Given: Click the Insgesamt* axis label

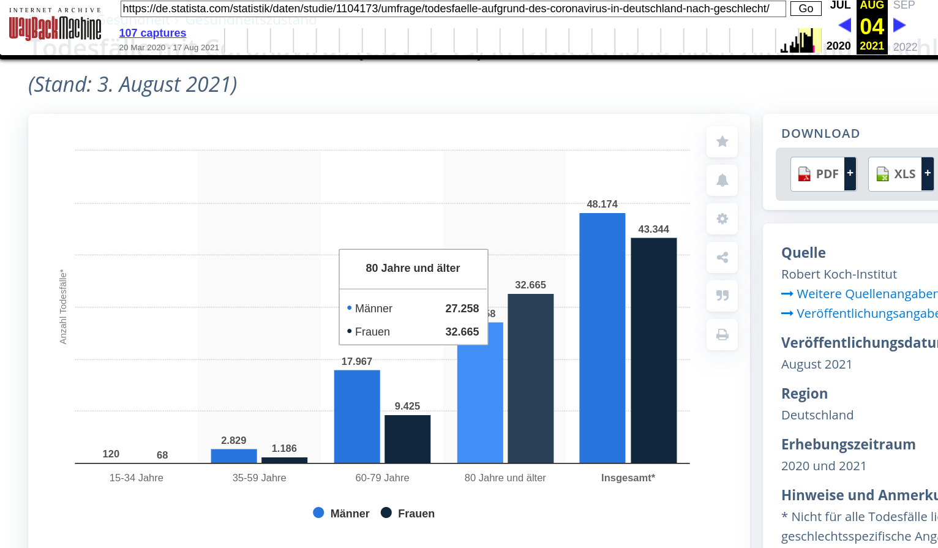Looking at the screenshot, I should pos(628,478).
